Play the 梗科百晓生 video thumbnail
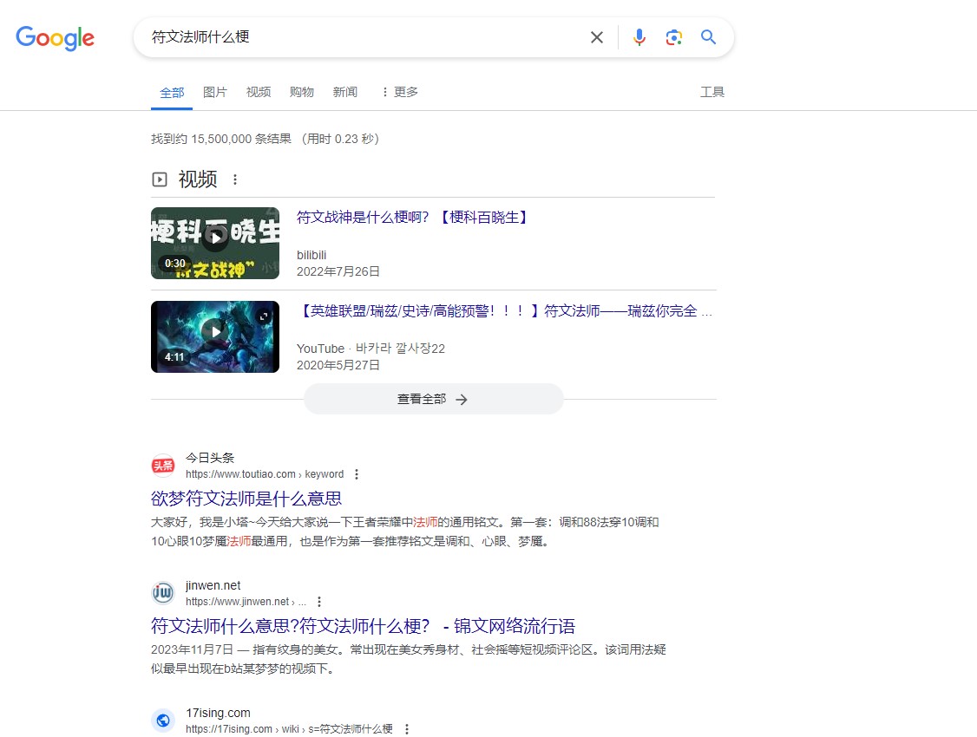This screenshot has width=977, height=737. (x=215, y=243)
